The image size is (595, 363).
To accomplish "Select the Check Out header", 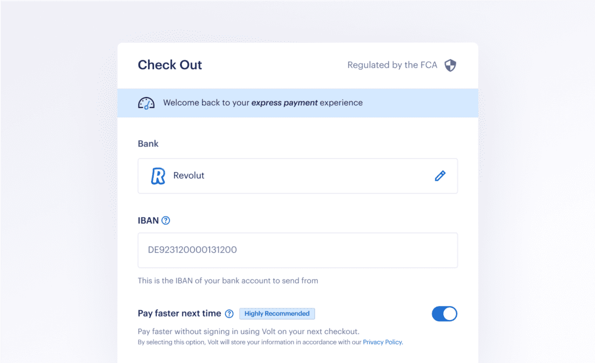I will [x=170, y=65].
